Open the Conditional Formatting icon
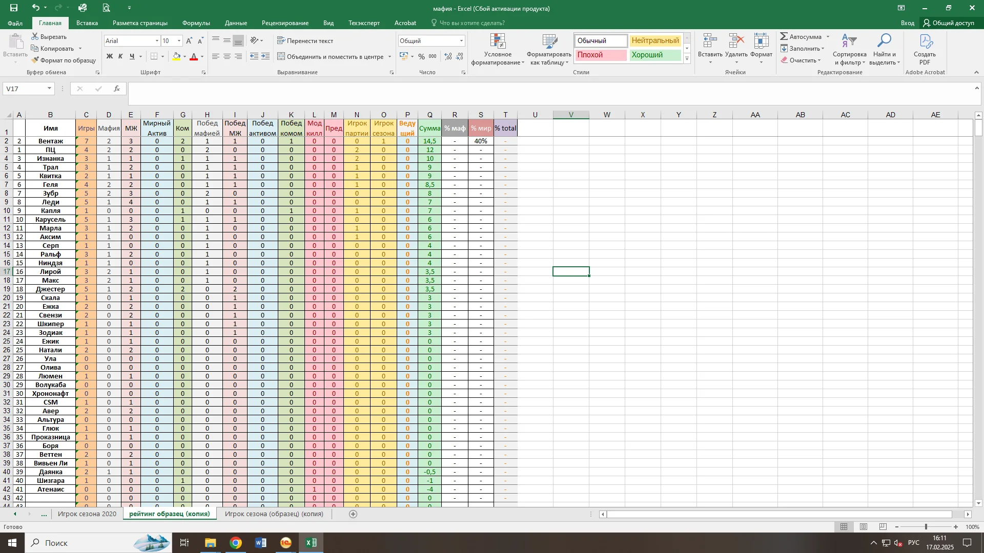This screenshot has width=984, height=553. pos(498,42)
